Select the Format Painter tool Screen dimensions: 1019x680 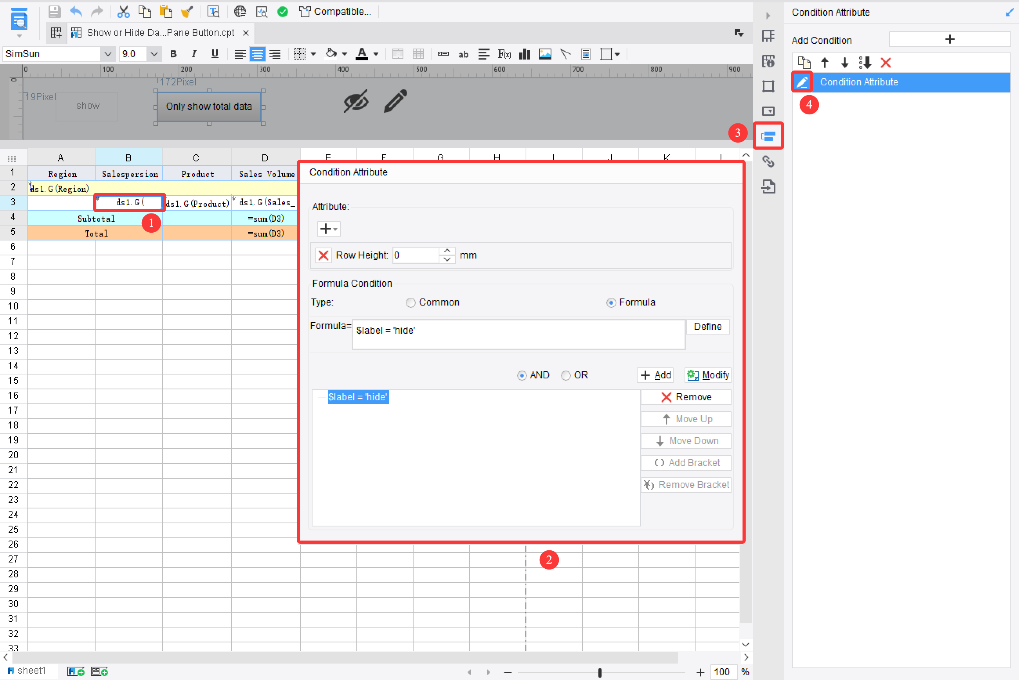pos(187,12)
